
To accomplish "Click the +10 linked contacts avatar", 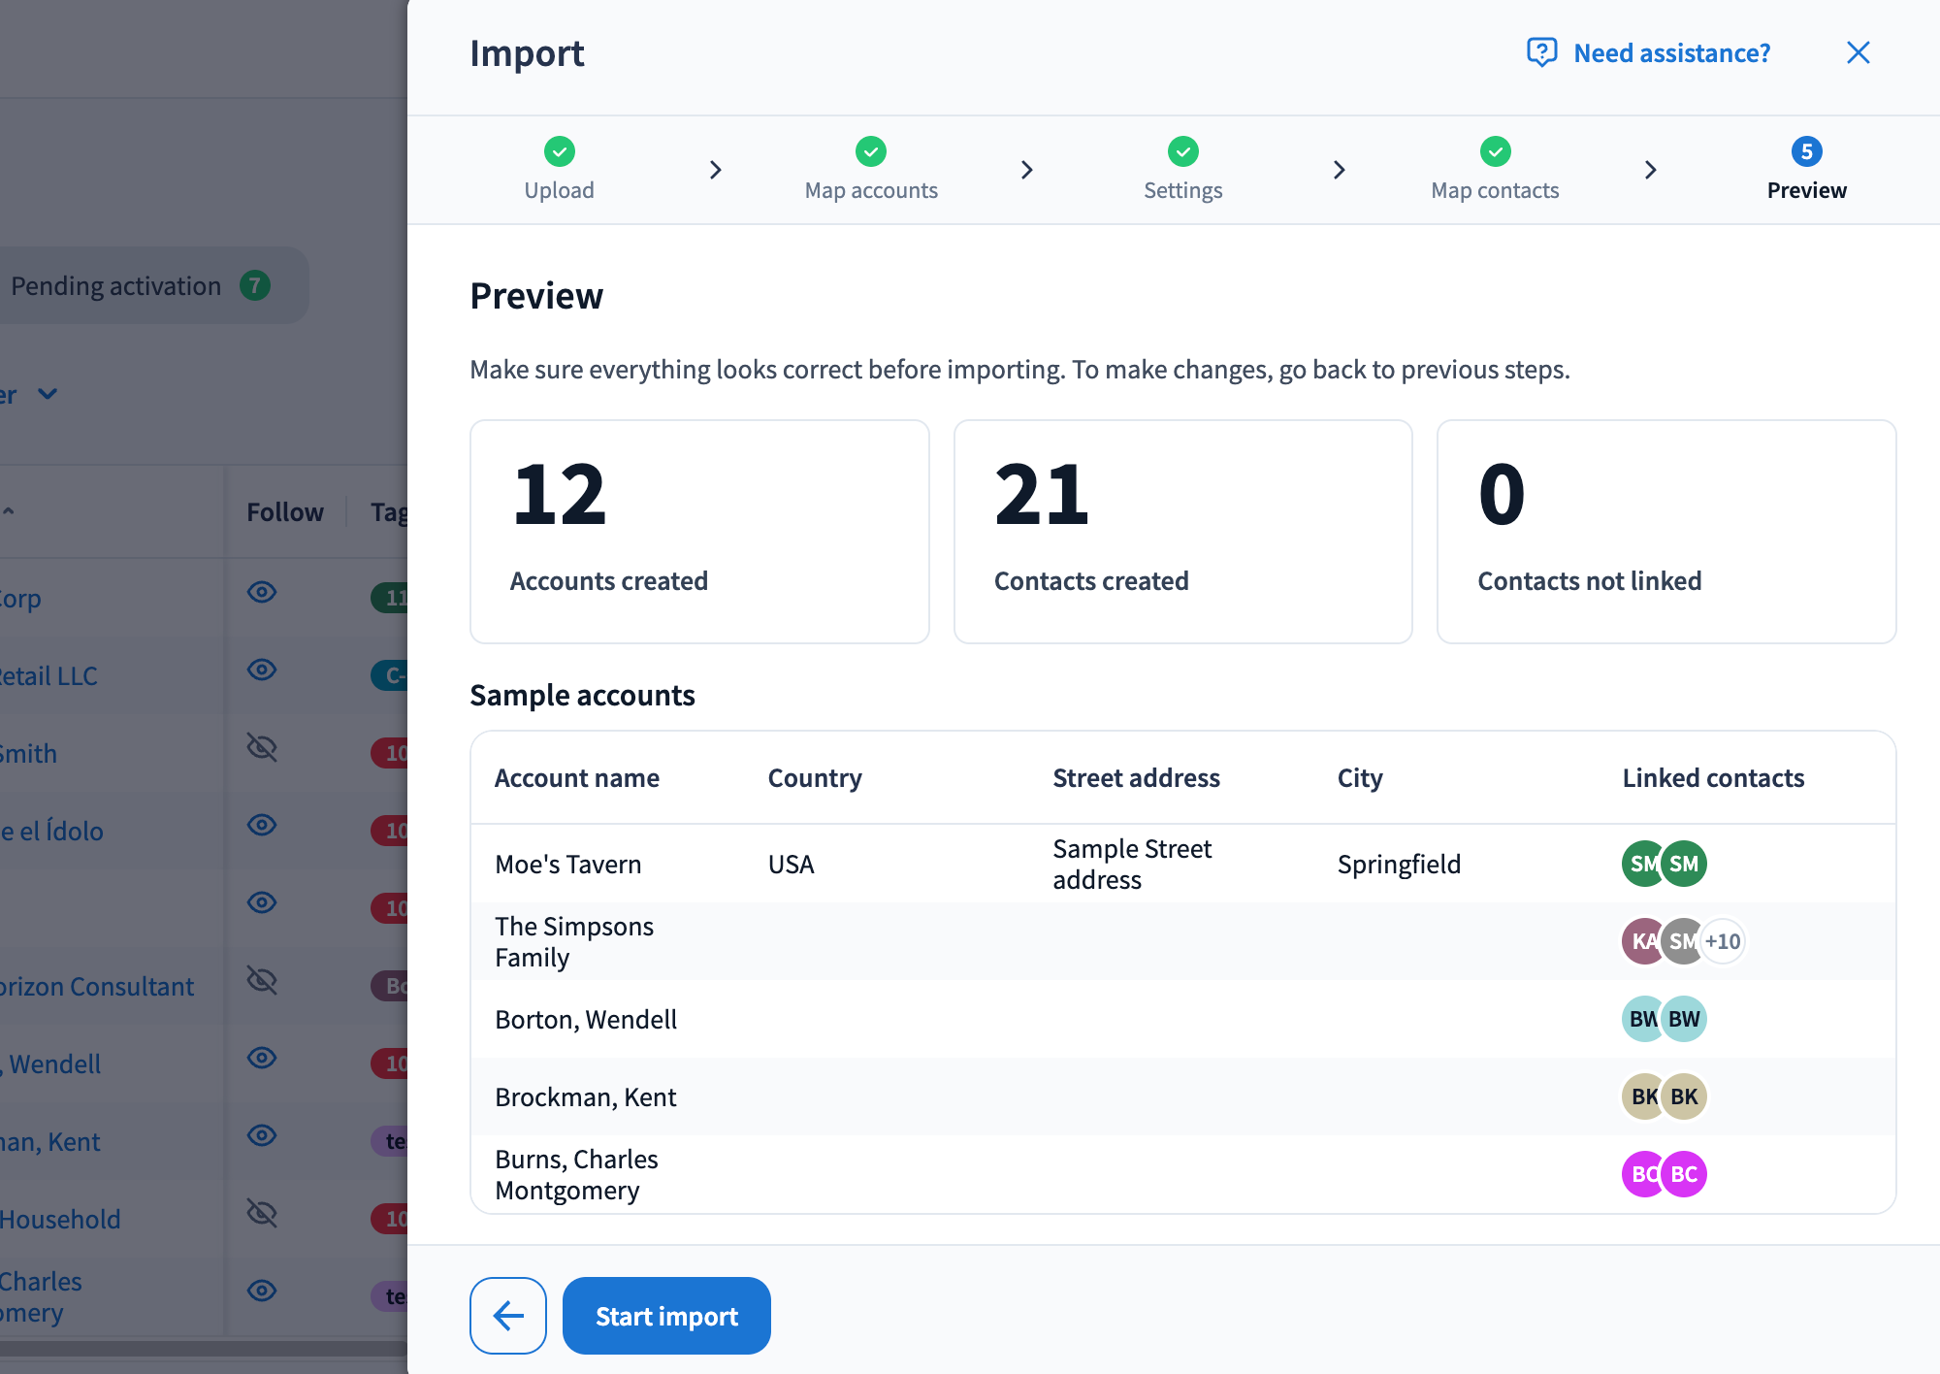I will pyautogui.click(x=1723, y=941).
